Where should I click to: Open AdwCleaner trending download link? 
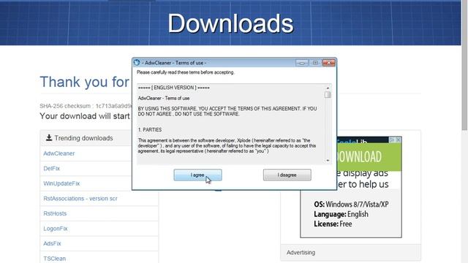(x=59, y=153)
